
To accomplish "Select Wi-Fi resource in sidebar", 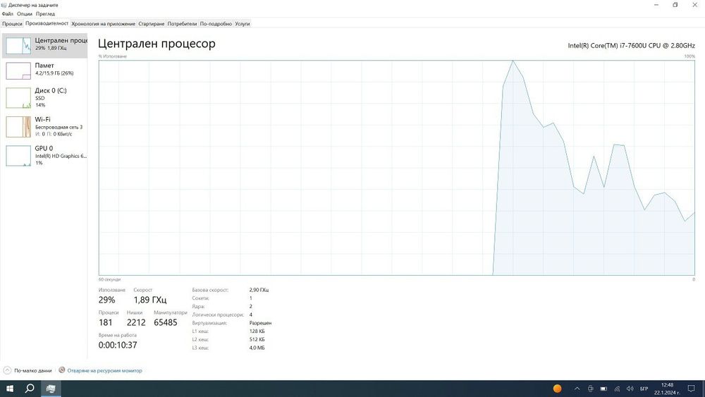I will 44,126.
